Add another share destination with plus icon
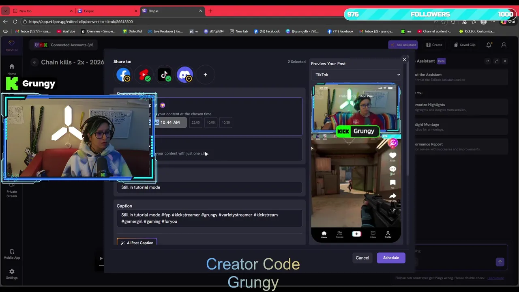Image resolution: width=519 pixels, height=292 pixels. (x=205, y=75)
